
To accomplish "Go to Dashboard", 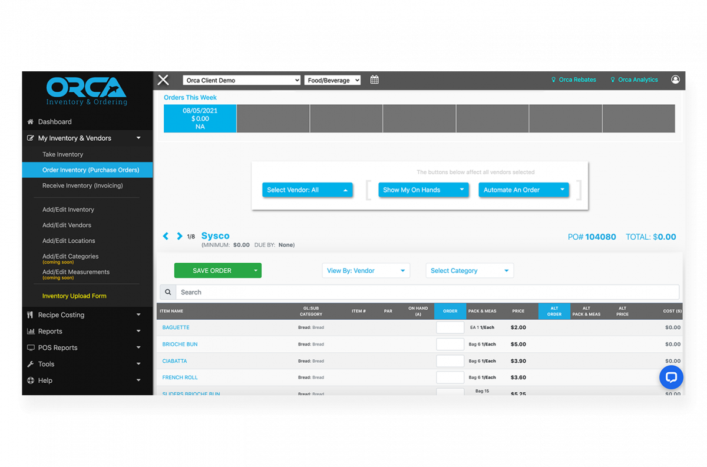I will [55, 122].
